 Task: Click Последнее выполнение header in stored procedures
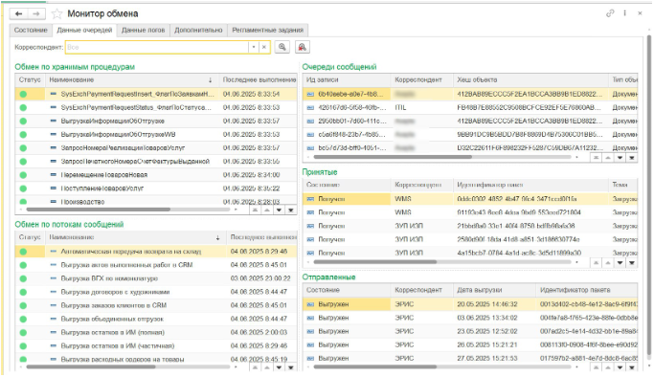(259, 79)
